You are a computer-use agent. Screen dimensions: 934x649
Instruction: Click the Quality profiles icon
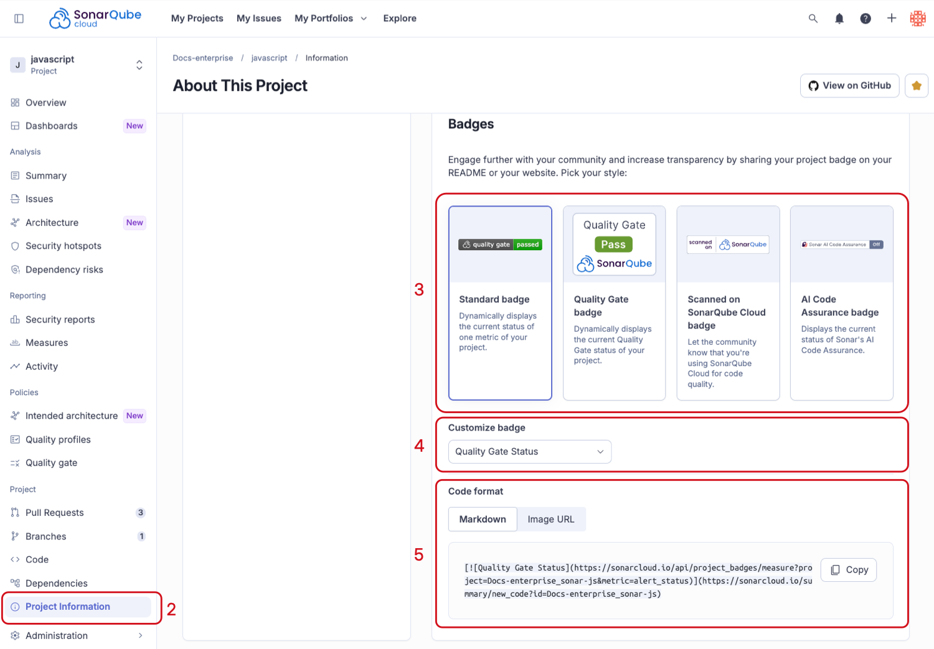pyautogui.click(x=15, y=439)
